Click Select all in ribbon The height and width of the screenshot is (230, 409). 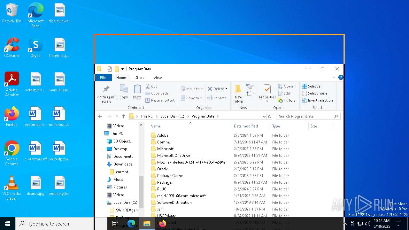click(312, 86)
